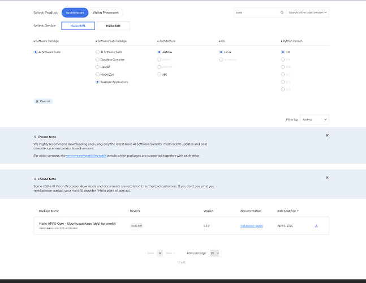Select Python version 3.8
Screen dimensions: 366x283
283,52
